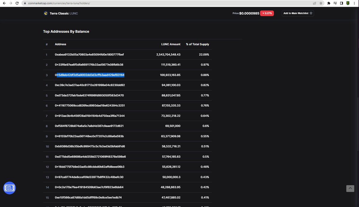
Task: Click the 22.09% supply share
Action: [204, 55]
